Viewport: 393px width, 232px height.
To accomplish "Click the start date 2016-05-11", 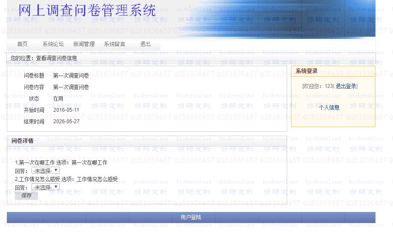I will pos(66,110).
